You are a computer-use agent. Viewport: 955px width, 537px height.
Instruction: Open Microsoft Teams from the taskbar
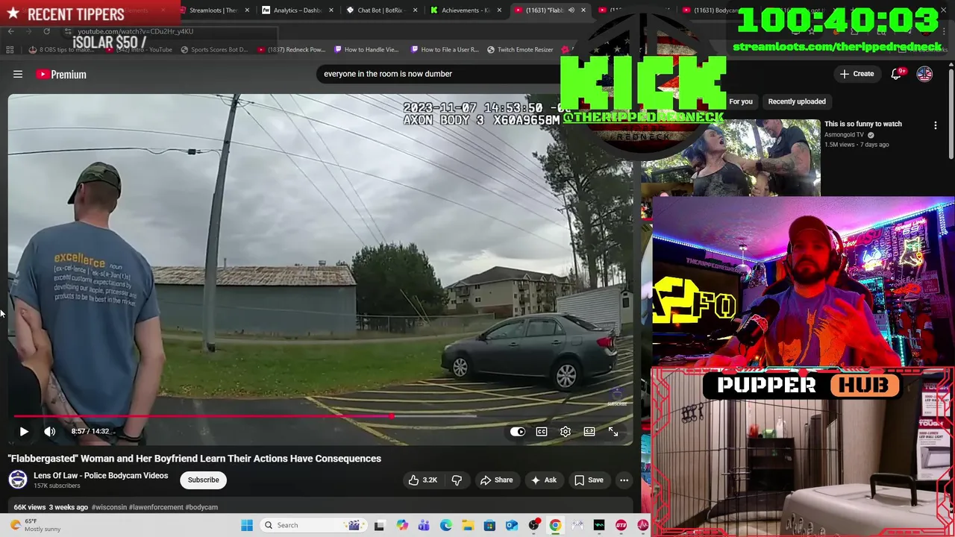coord(424,525)
